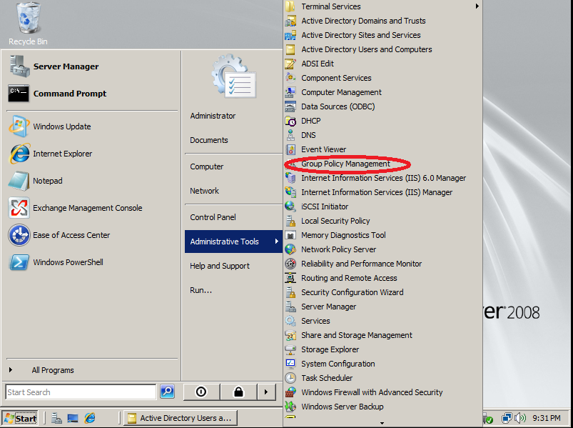Launch Internet Explorer from quick launch

point(89,418)
